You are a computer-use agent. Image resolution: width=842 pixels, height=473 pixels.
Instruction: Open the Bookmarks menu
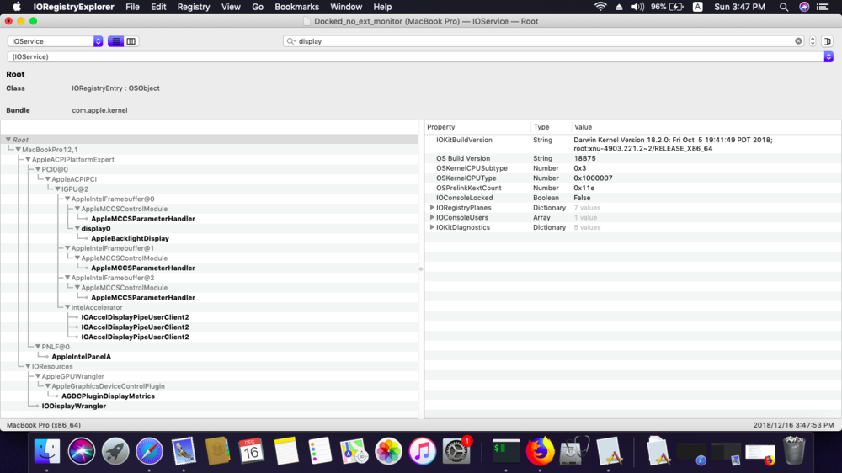click(x=296, y=7)
